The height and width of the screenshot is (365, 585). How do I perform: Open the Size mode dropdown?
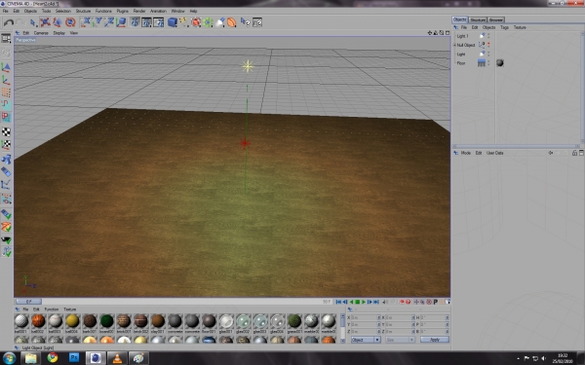point(400,340)
